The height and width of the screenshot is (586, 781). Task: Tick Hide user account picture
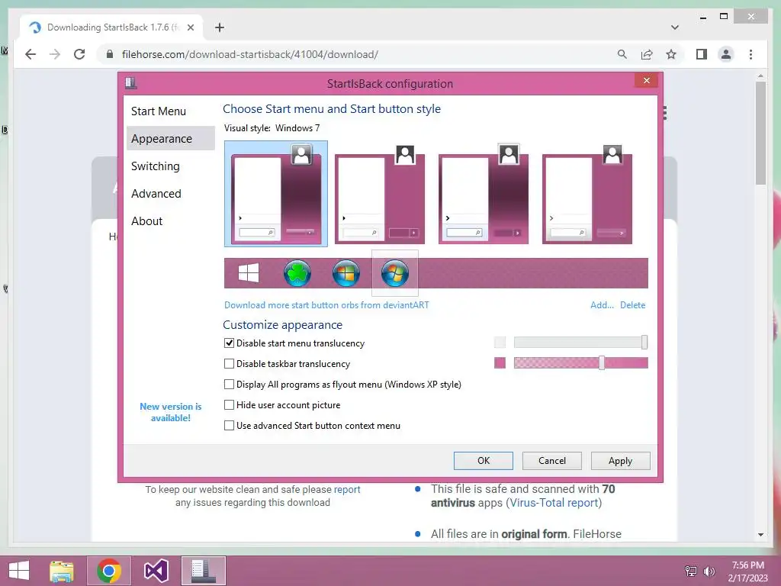[x=229, y=404]
